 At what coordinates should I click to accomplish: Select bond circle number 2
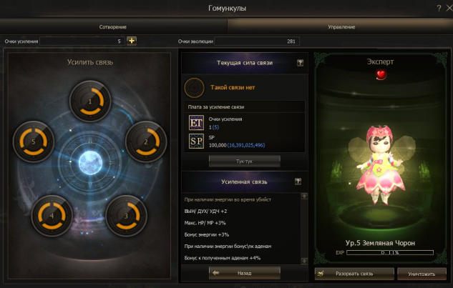pos(146,141)
